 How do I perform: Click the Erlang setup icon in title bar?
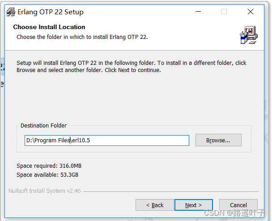point(11,12)
